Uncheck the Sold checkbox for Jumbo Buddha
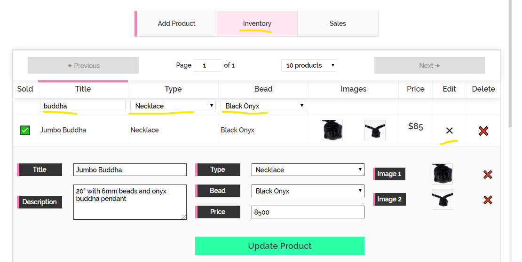The height and width of the screenshot is (262, 522). coord(25,130)
